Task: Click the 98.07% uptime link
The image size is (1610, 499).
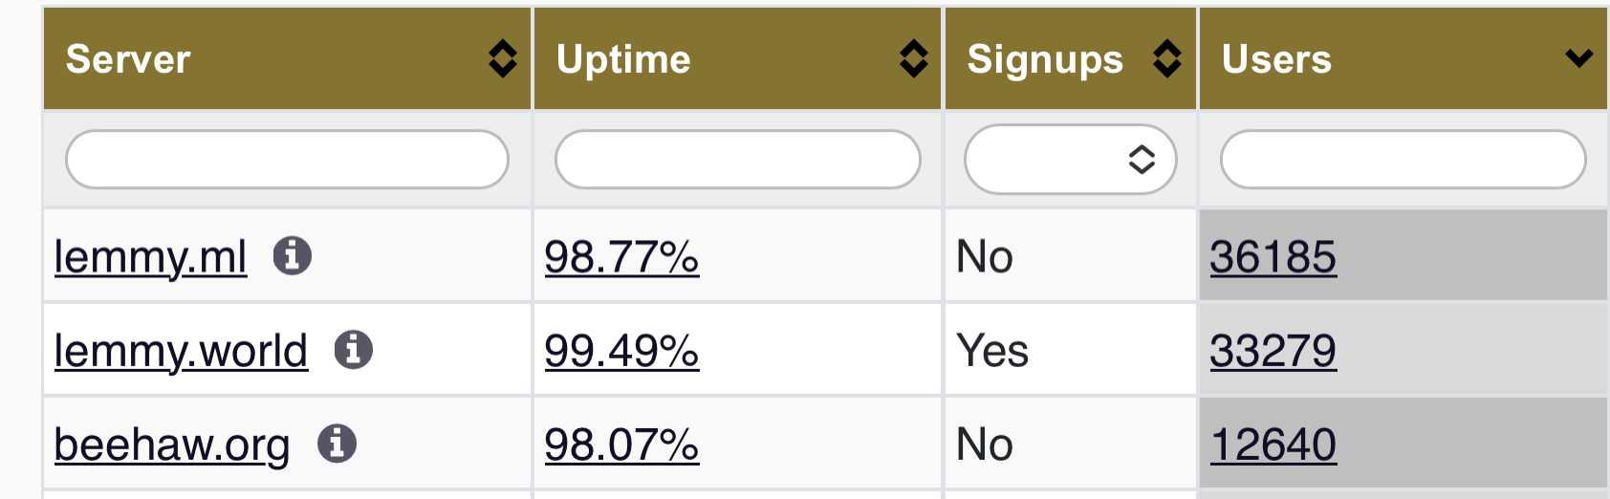Action: 621,445
